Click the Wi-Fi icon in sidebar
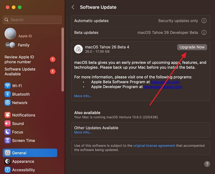 [7, 86]
